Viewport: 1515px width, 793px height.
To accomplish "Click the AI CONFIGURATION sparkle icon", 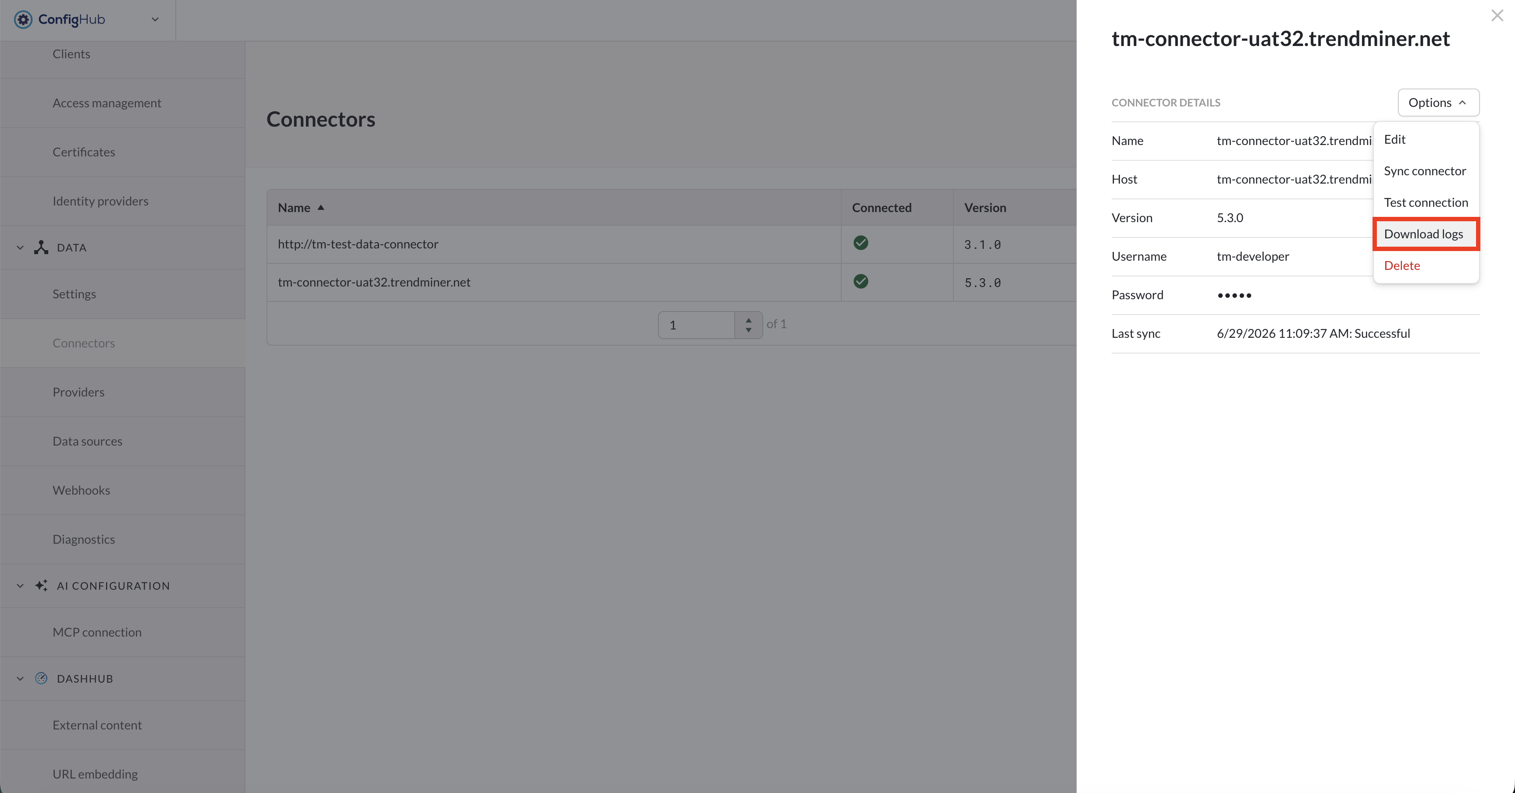I will tap(41, 585).
